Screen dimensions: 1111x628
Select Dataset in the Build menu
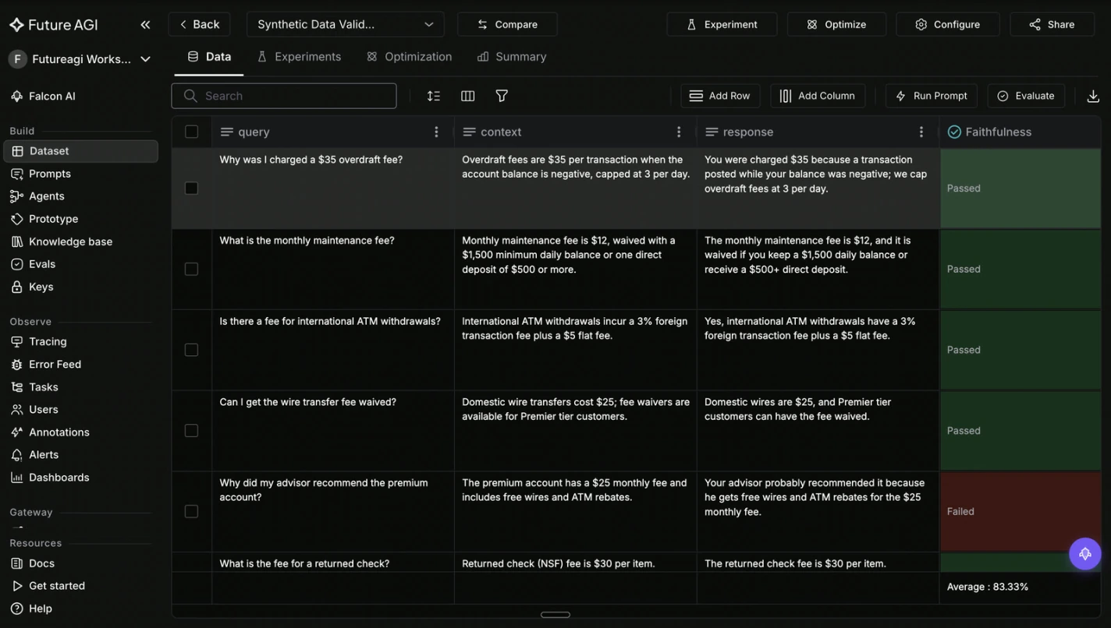tap(81, 151)
